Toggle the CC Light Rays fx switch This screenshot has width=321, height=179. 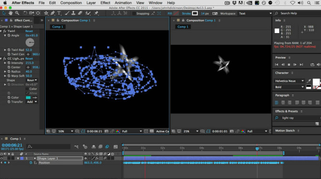point(4,59)
